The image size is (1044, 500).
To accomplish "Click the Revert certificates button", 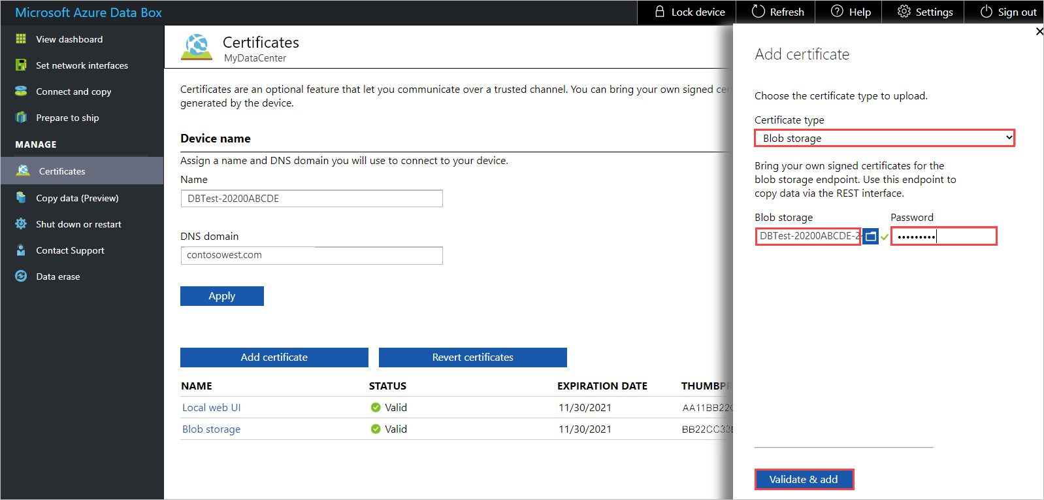I will (473, 358).
